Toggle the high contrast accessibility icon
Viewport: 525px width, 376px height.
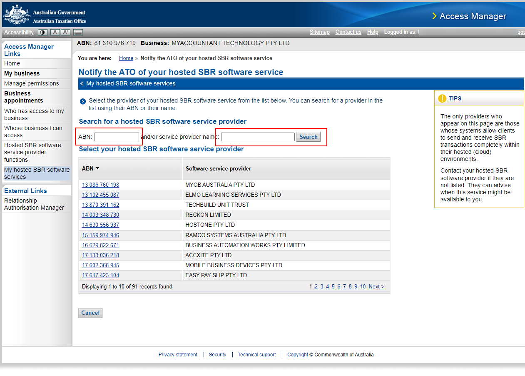click(42, 32)
